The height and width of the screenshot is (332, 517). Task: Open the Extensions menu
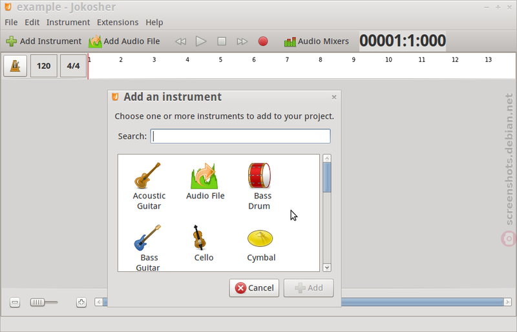coord(118,23)
